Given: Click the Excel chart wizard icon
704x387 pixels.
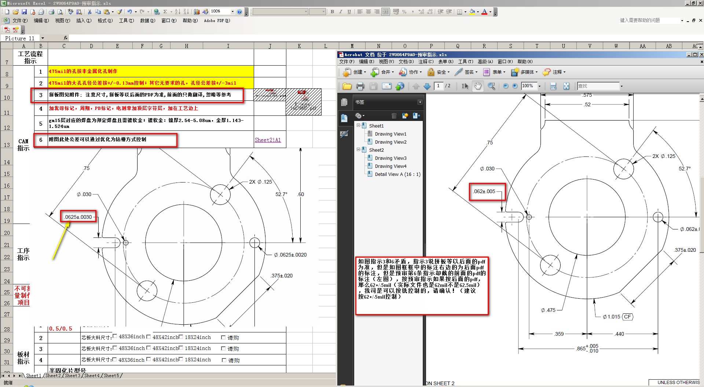Looking at the screenshot, I should point(197,12).
